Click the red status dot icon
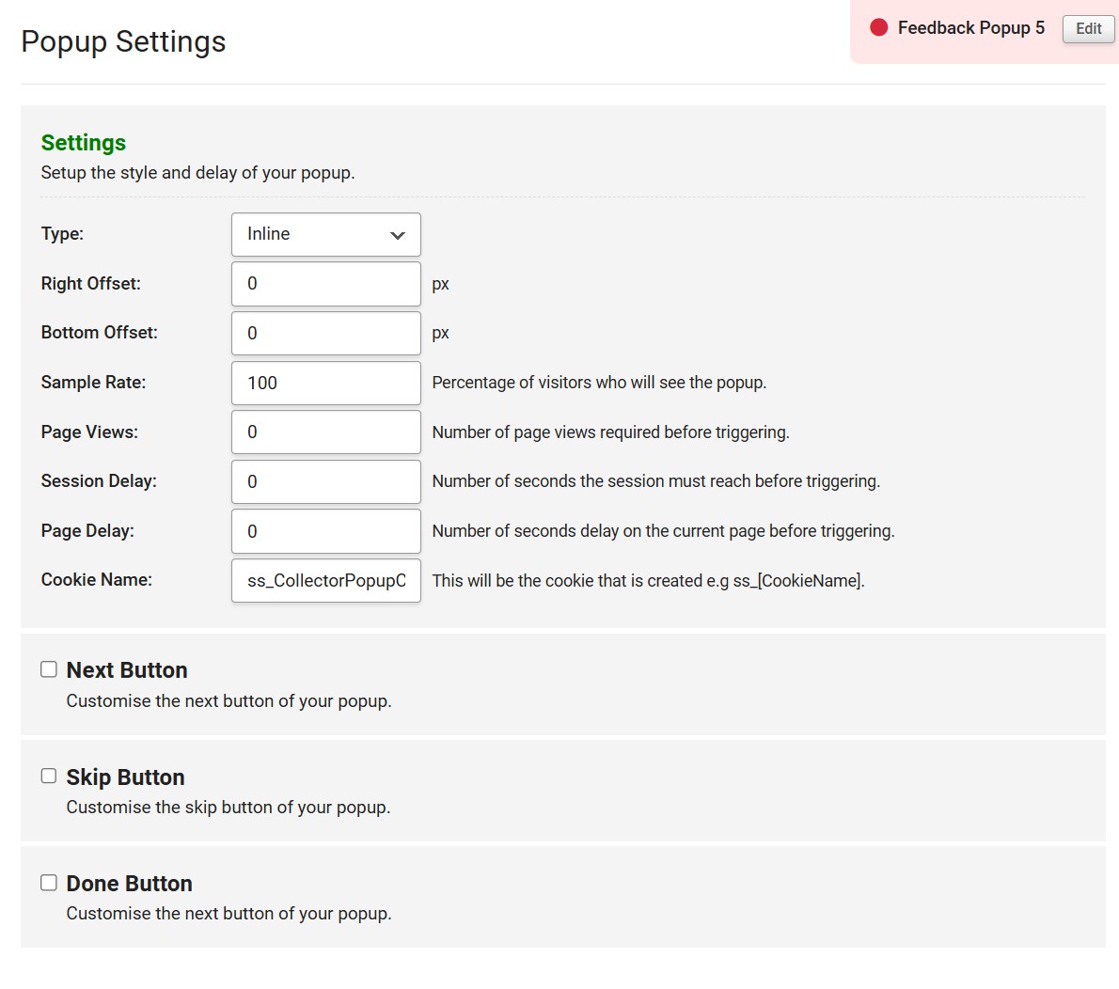1119x989 pixels. coord(879,28)
